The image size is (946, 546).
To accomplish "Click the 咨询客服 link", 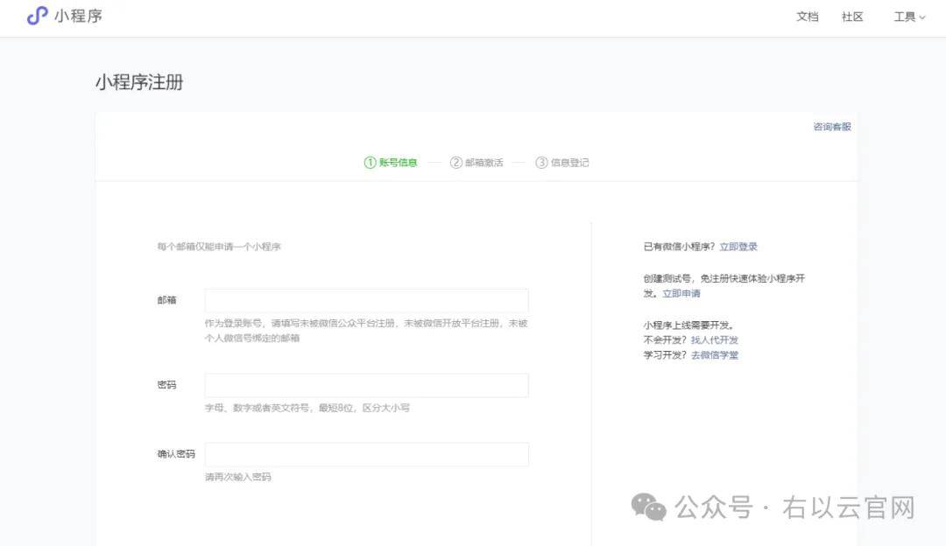I will tap(832, 127).
